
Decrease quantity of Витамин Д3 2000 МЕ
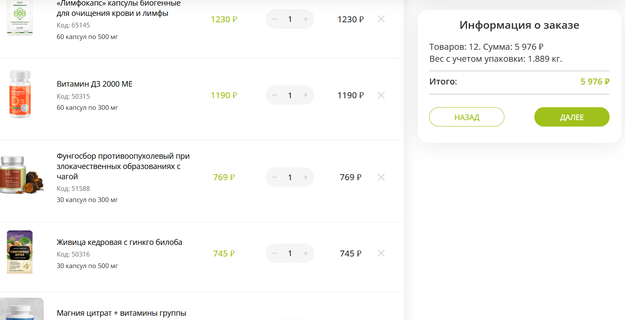275,95
